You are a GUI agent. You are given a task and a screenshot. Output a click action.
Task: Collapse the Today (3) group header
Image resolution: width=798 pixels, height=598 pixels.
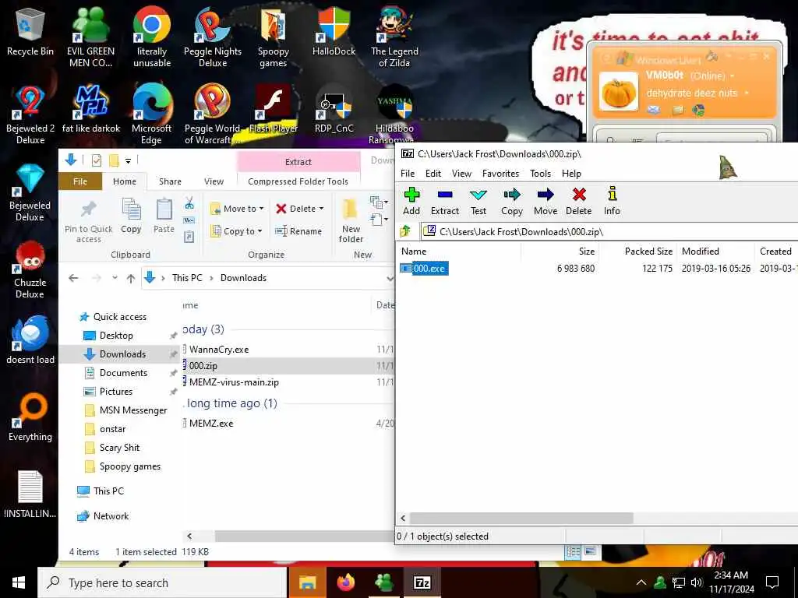(203, 329)
